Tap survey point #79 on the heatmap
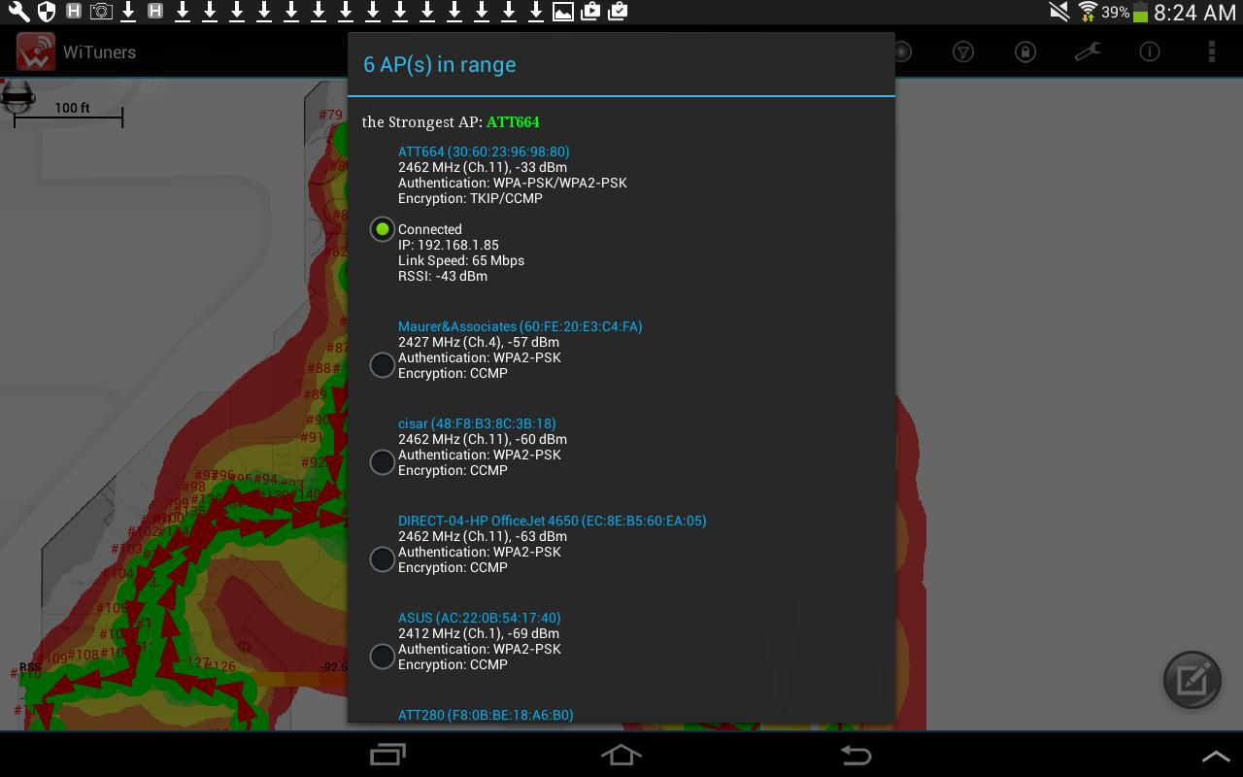Viewport: 1243px width, 777px height. pos(331,115)
